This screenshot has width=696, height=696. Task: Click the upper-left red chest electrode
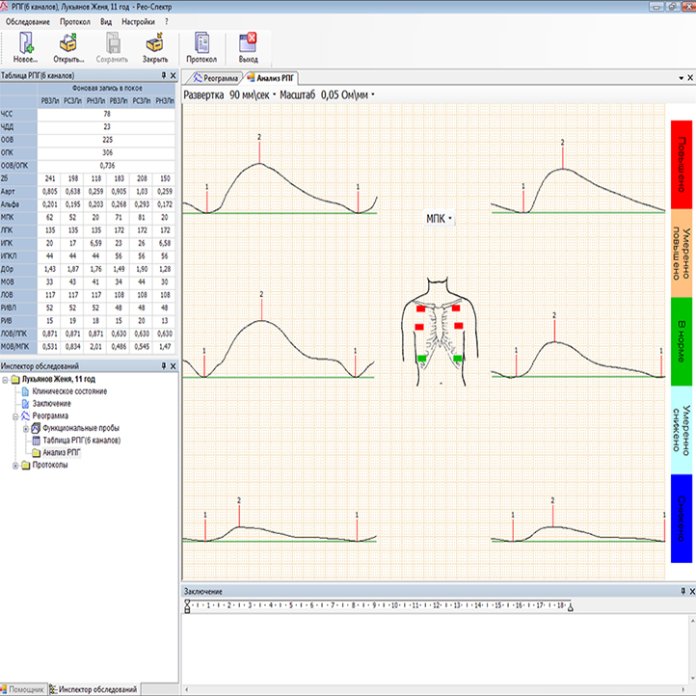(x=421, y=308)
